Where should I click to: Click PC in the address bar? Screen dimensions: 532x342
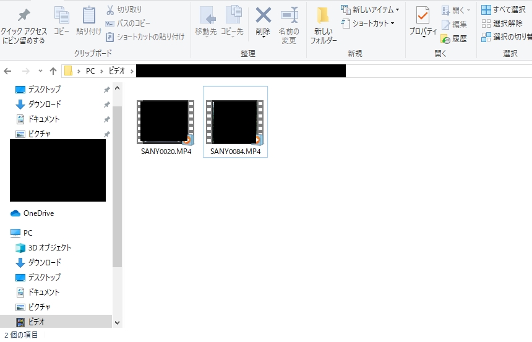coord(90,71)
